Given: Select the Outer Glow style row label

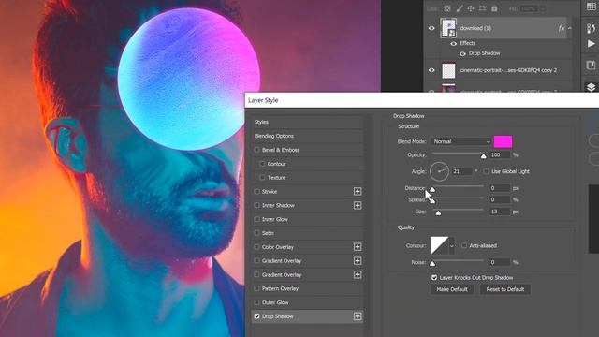Looking at the screenshot, I should (275, 302).
